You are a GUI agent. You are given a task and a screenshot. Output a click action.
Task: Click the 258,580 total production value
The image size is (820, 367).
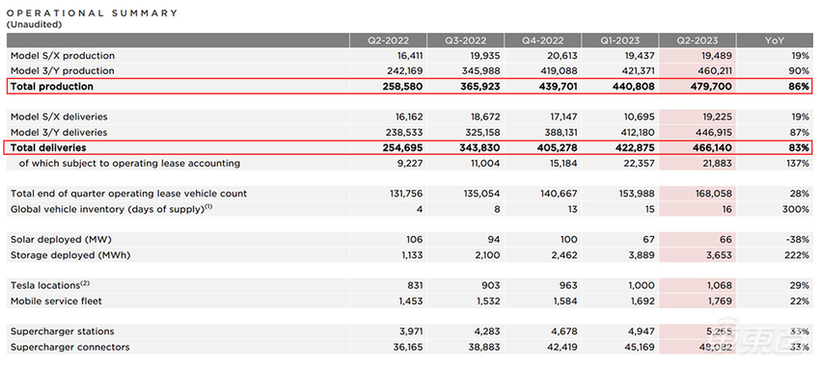pyautogui.click(x=401, y=87)
